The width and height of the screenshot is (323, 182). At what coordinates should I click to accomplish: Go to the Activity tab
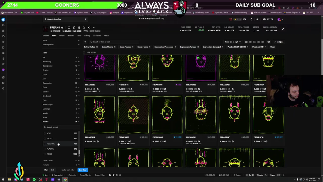click(87, 36)
